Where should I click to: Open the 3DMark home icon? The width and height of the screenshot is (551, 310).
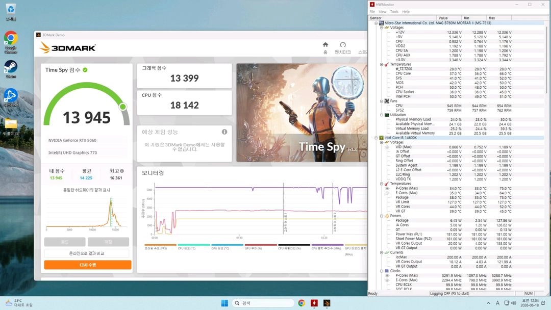coord(325,44)
